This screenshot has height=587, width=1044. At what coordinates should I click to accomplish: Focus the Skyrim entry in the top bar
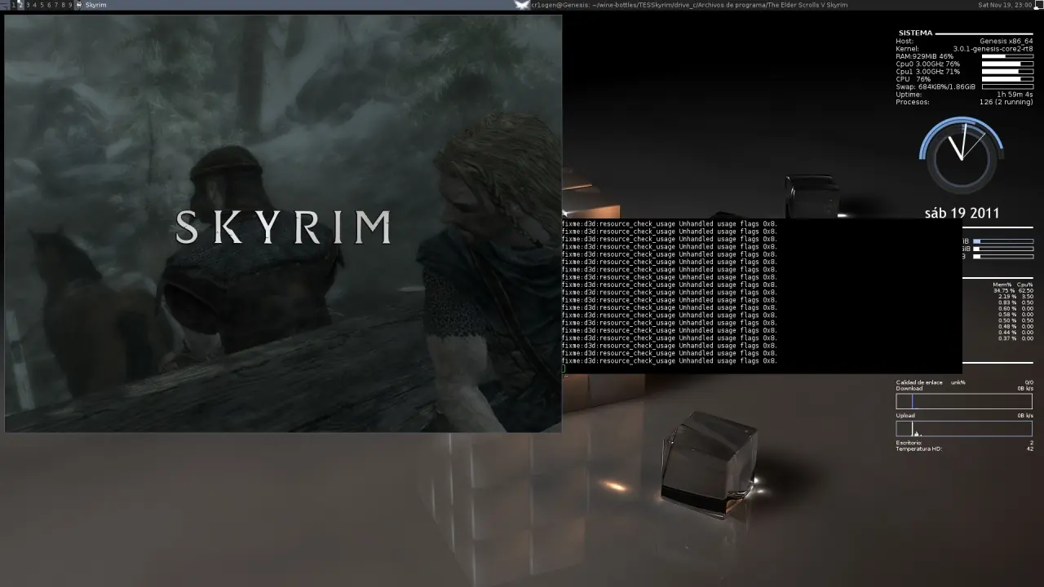(95, 5)
